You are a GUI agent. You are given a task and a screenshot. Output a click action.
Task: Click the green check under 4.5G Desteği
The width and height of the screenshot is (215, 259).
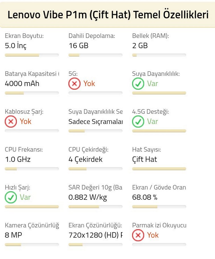(x=138, y=122)
